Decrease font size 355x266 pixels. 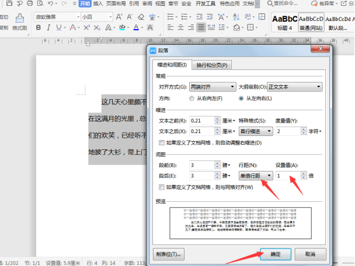[x=130, y=17]
